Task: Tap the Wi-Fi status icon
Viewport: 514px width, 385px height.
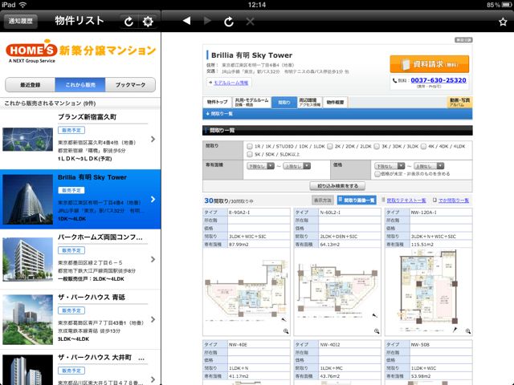Action: [x=23, y=5]
